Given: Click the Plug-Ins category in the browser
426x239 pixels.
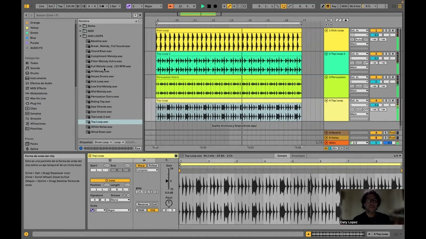Looking at the screenshot, I should point(35,103).
